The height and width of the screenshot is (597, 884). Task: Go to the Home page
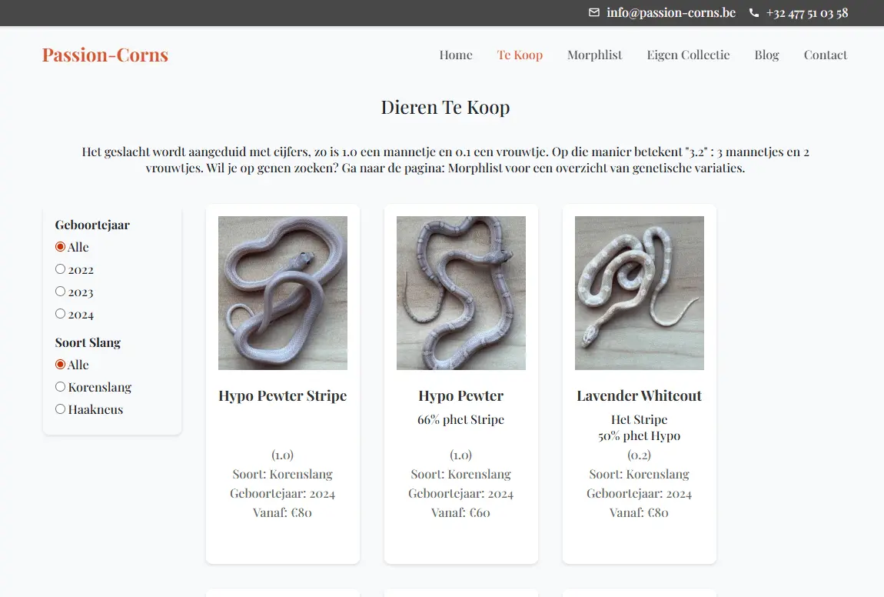tap(456, 55)
